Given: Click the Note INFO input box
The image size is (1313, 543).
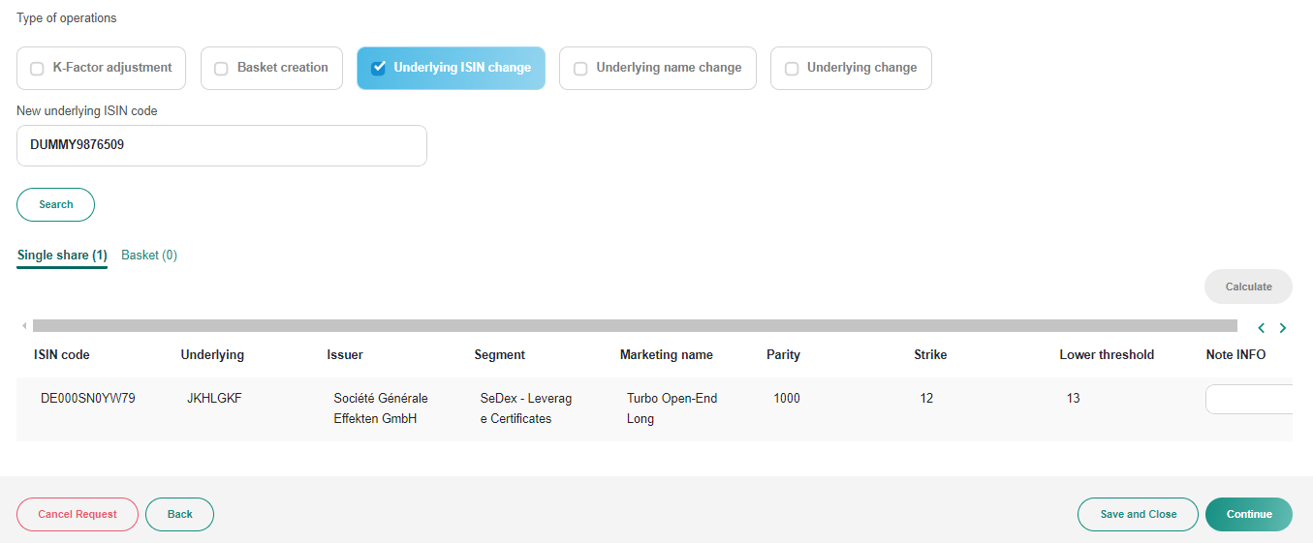Looking at the screenshot, I should coord(1249,399).
